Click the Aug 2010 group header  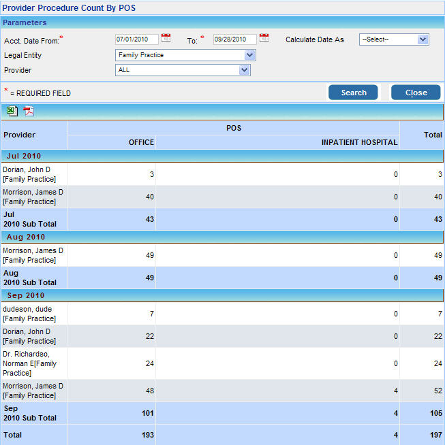click(x=26, y=237)
